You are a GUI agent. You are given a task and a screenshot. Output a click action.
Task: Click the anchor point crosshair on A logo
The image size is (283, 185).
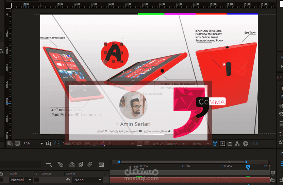point(105,62)
